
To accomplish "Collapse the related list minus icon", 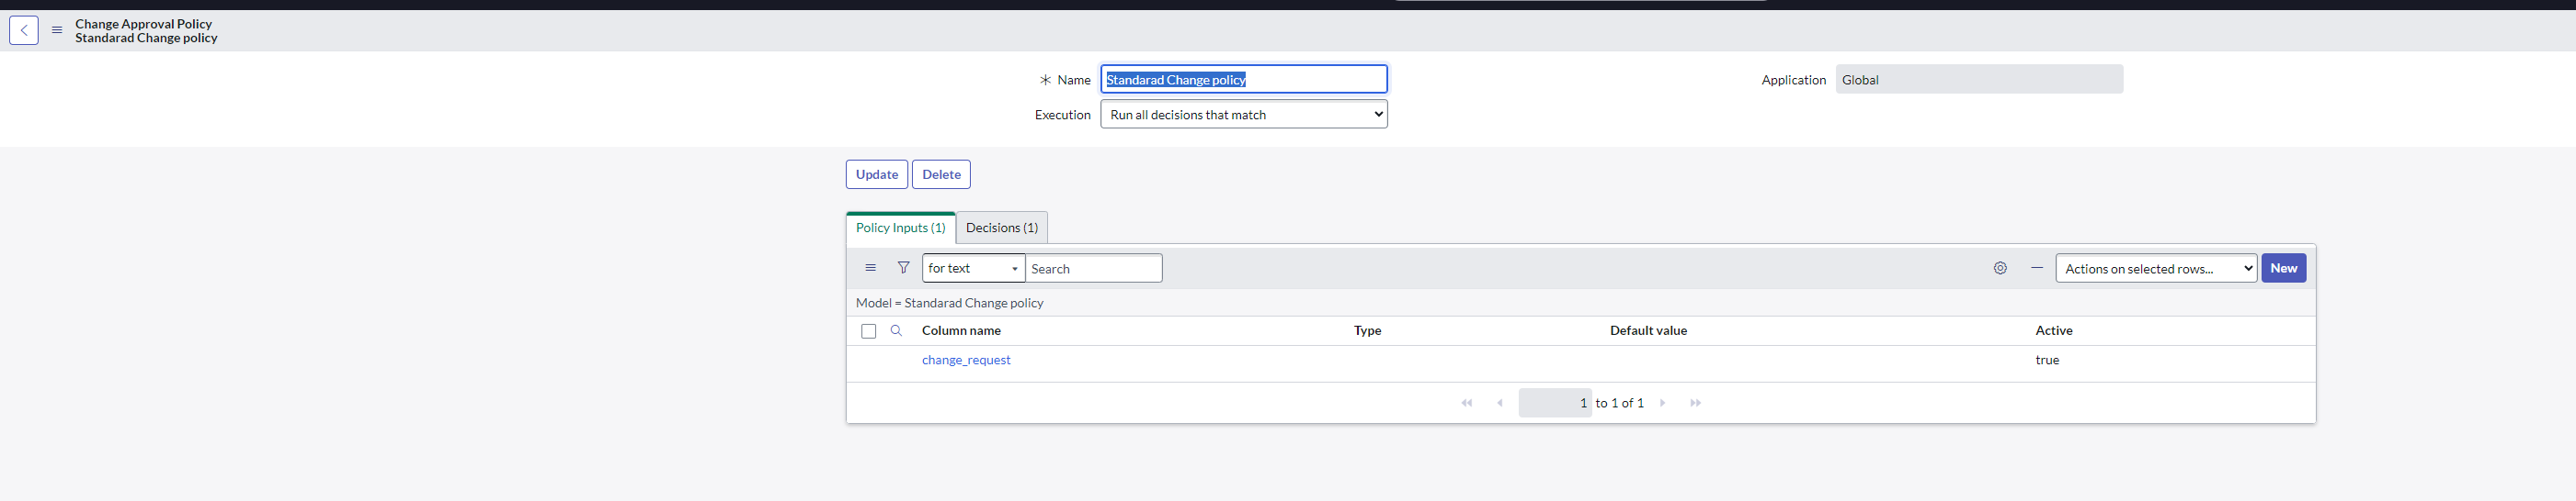I will click(x=2036, y=269).
